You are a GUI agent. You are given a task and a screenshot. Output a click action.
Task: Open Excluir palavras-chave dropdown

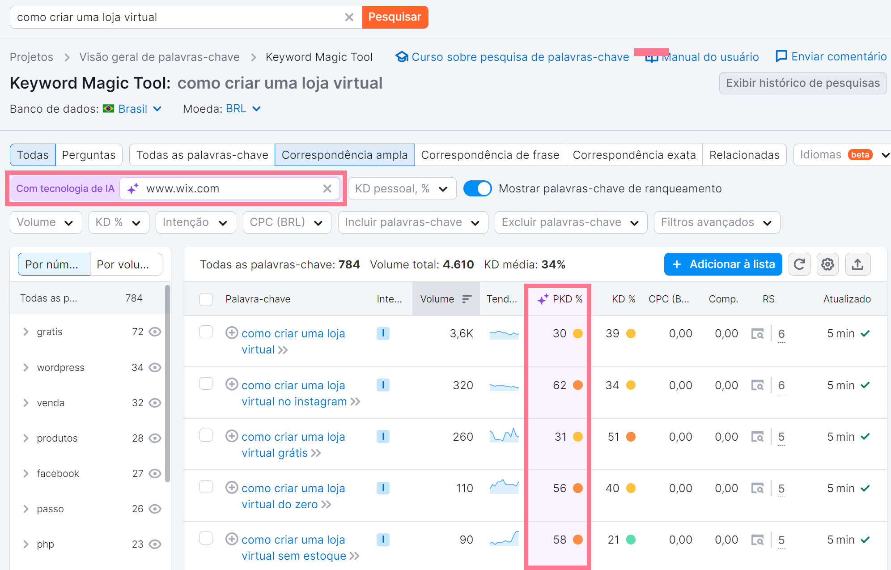(571, 222)
